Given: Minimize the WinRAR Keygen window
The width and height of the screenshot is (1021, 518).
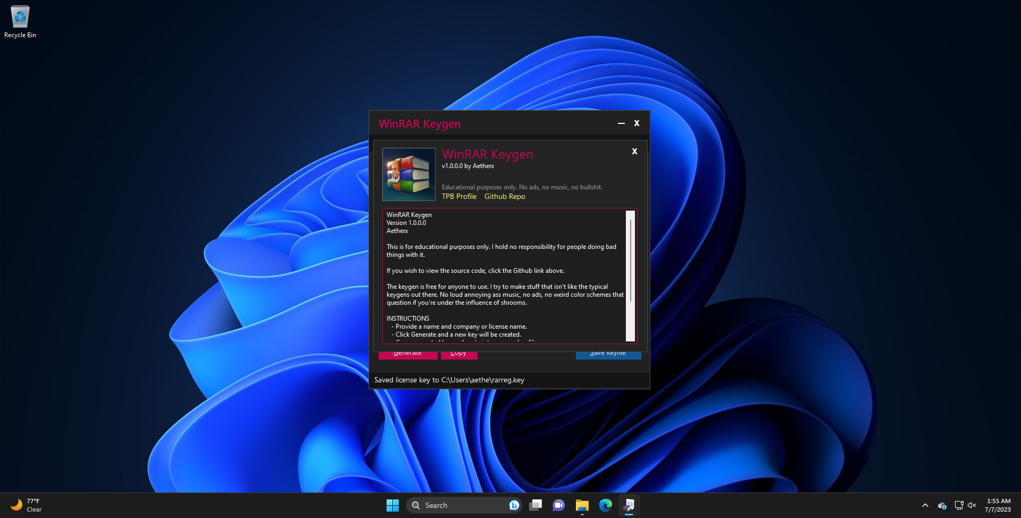Looking at the screenshot, I should (621, 123).
